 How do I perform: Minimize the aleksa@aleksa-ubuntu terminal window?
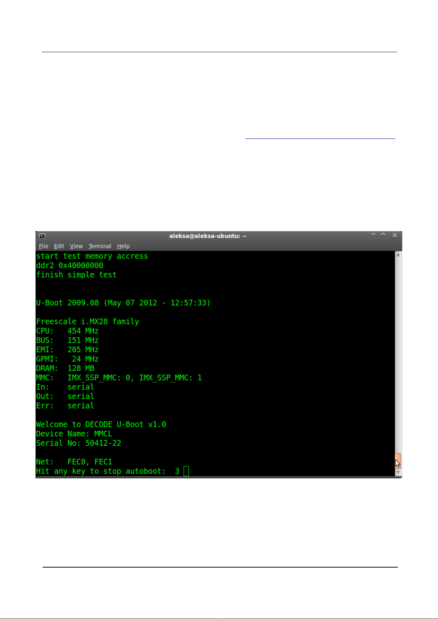pyautogui.click(x=373, y=234)
